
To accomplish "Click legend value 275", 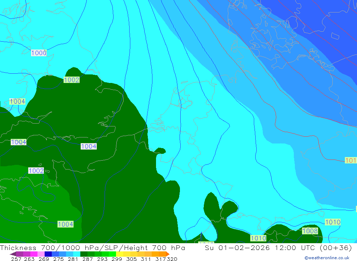I will point(58,259).
